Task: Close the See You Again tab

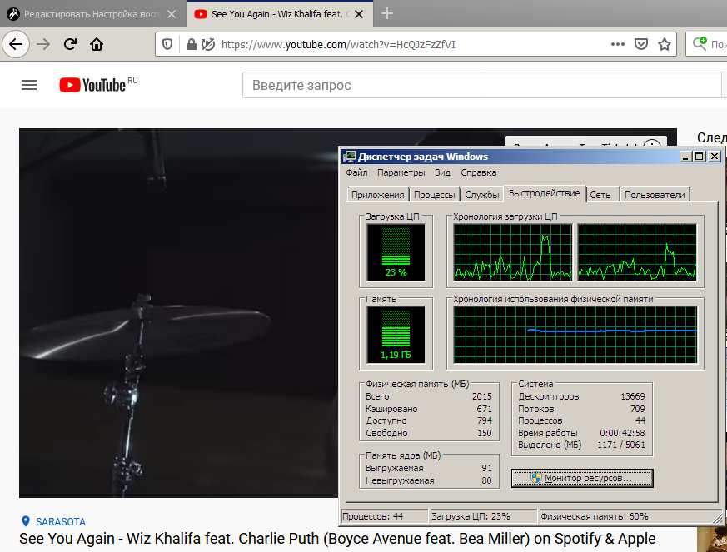Action: (358, 14)
